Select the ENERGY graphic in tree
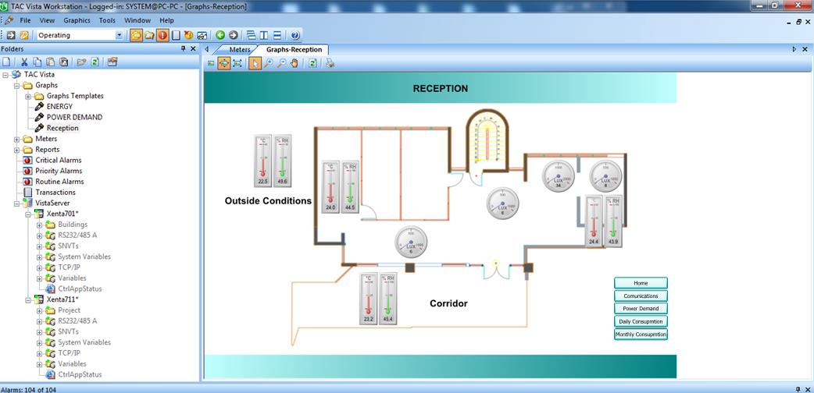The height and width of the screenshot is (393, 814). tap(59, 106)
